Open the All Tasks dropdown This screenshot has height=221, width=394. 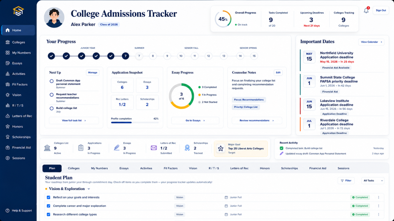pos(373,180)
